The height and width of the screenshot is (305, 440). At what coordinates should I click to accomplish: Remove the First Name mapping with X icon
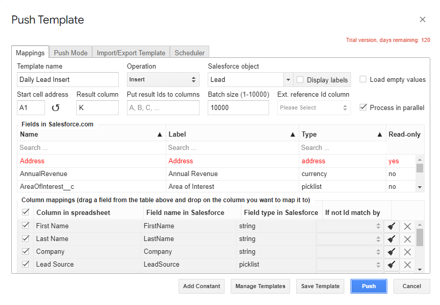407,226
